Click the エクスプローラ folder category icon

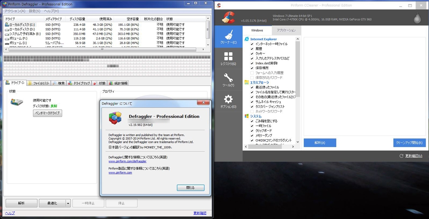(246, 82)
